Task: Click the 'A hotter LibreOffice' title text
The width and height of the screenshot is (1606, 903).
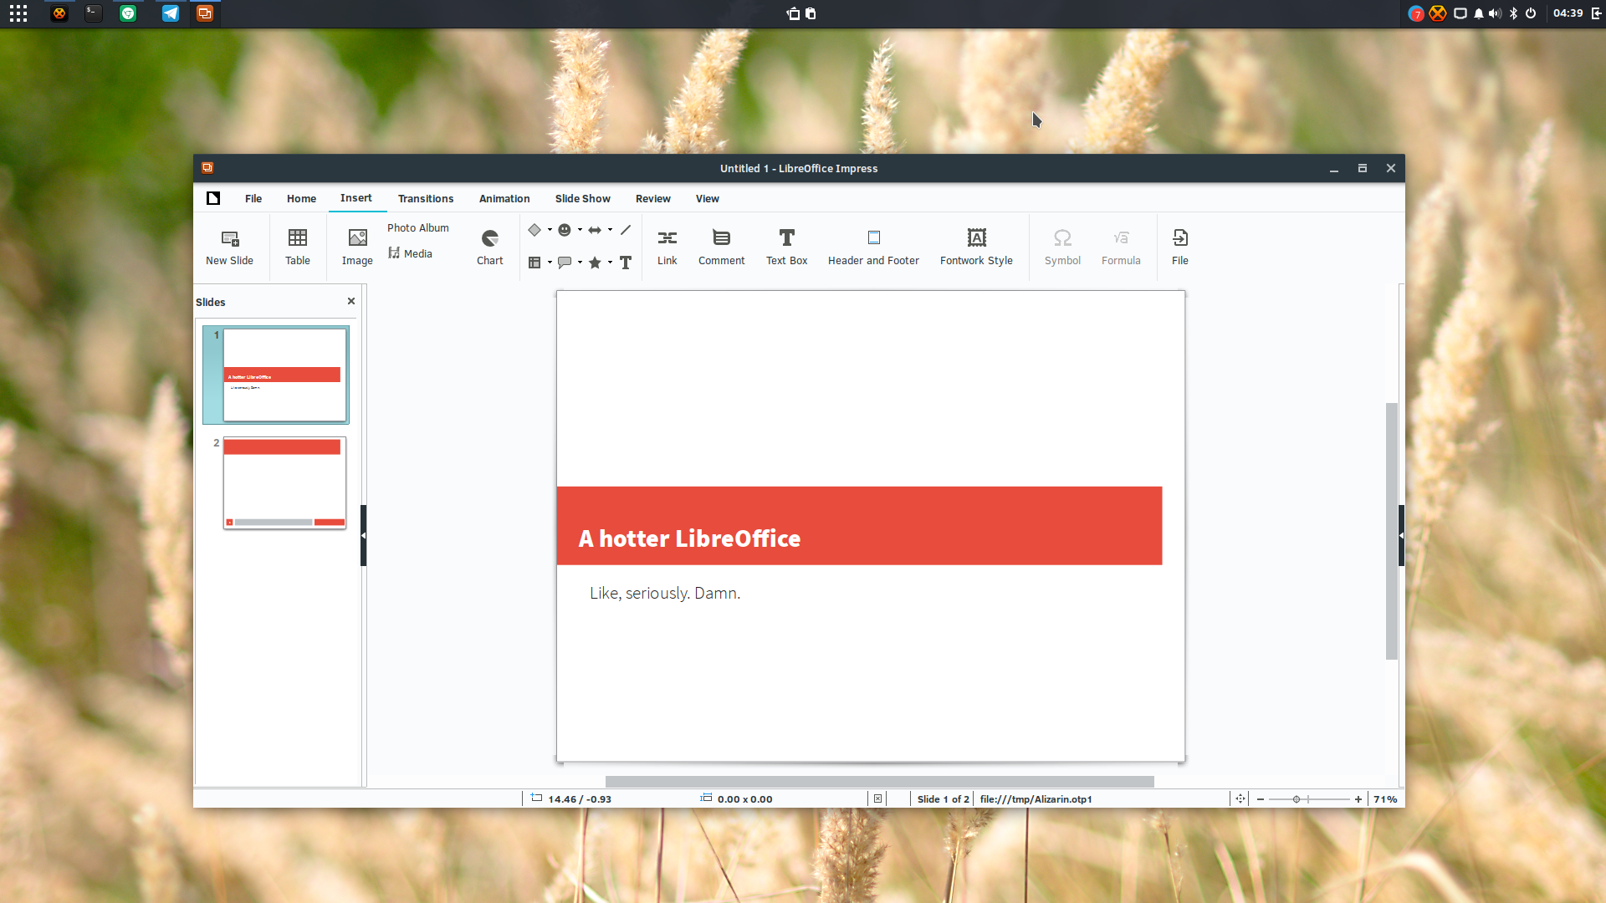Action: pos(689,539)
